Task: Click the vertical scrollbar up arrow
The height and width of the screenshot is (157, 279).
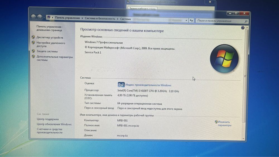Action: (247, 28)
